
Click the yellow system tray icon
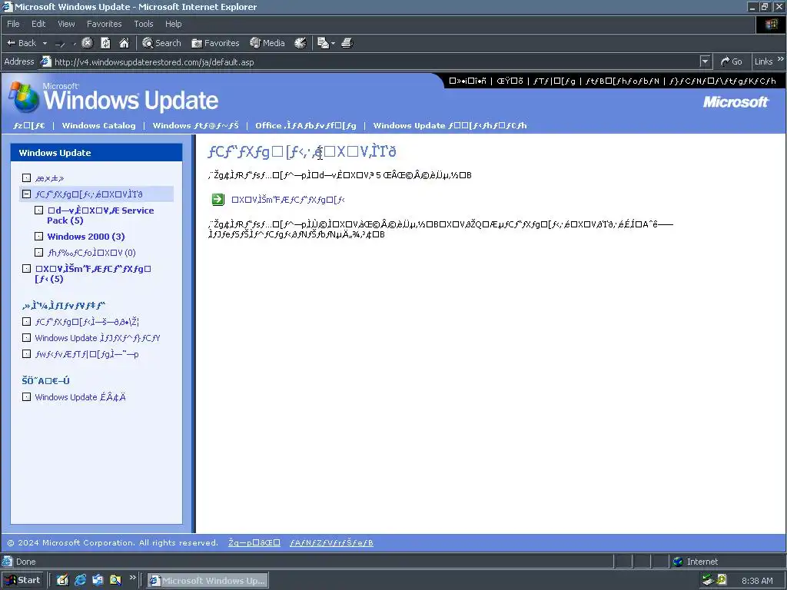(x=721, y=580)
